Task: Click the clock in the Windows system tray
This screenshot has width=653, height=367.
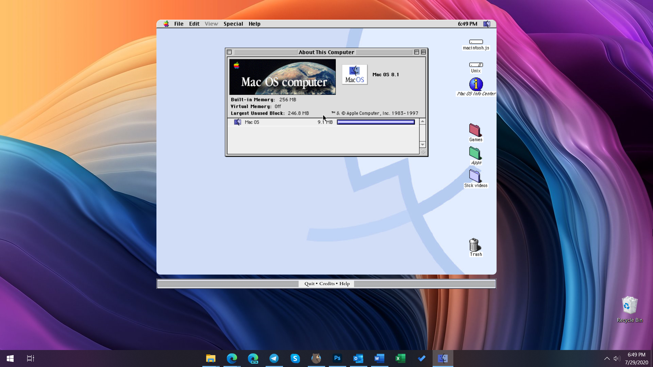Action: pos(635,359)
